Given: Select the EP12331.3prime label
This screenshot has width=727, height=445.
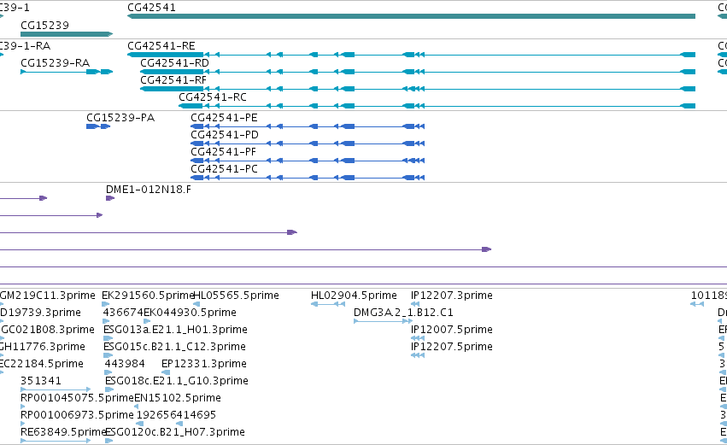Looking at the screenshot, I should [204, 365].
